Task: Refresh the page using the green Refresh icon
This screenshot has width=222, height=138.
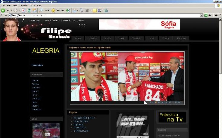Action: tap(29, 10)
